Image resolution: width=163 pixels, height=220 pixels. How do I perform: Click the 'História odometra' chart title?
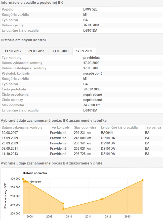click(x=35, y=173)
